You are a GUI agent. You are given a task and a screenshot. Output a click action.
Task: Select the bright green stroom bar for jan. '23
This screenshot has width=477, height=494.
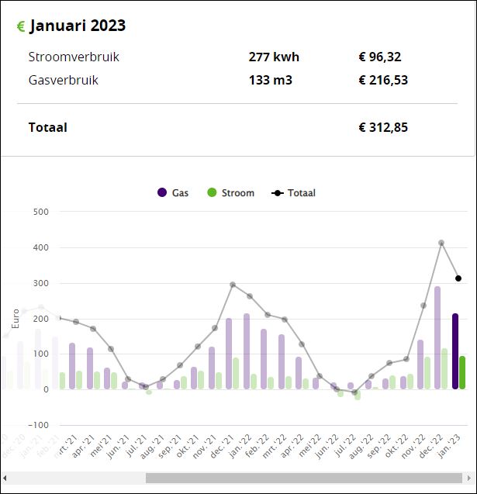pos(463,372)
